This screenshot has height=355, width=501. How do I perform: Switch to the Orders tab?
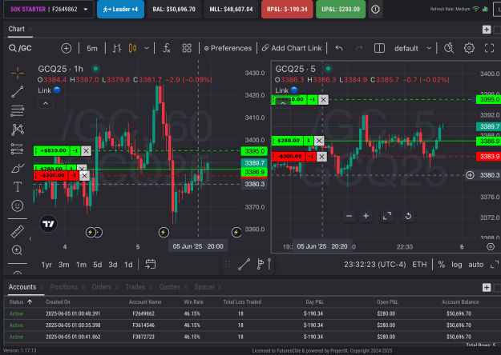point(101,287)
